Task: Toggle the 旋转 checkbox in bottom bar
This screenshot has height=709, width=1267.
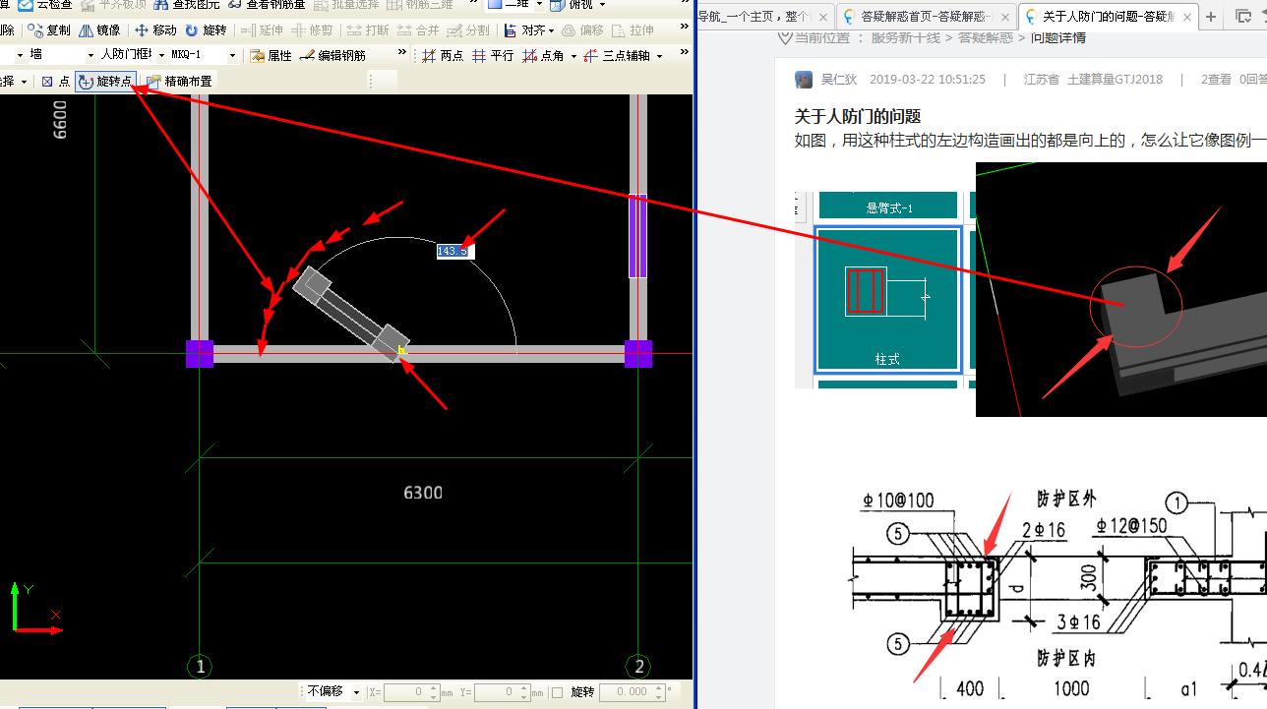Action: (x=557, y=692)
